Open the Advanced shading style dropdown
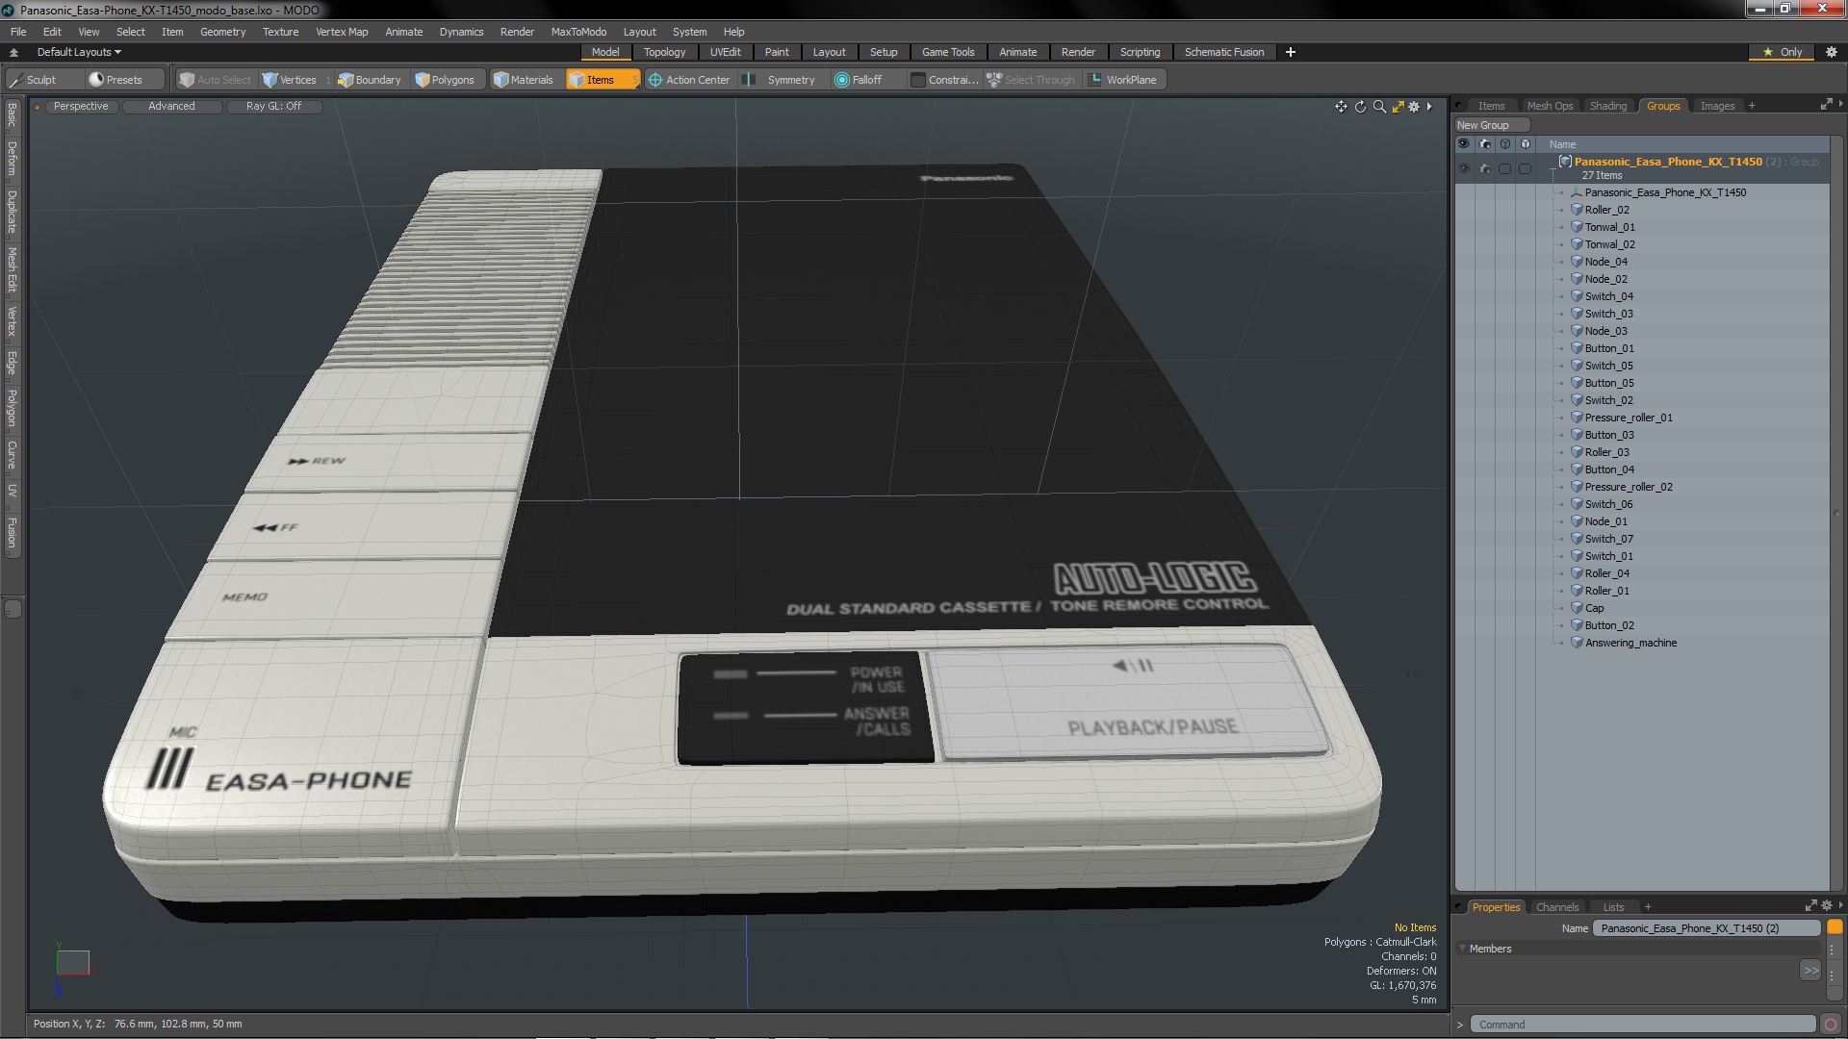1848x1039 pixels. tap(171, 107)
